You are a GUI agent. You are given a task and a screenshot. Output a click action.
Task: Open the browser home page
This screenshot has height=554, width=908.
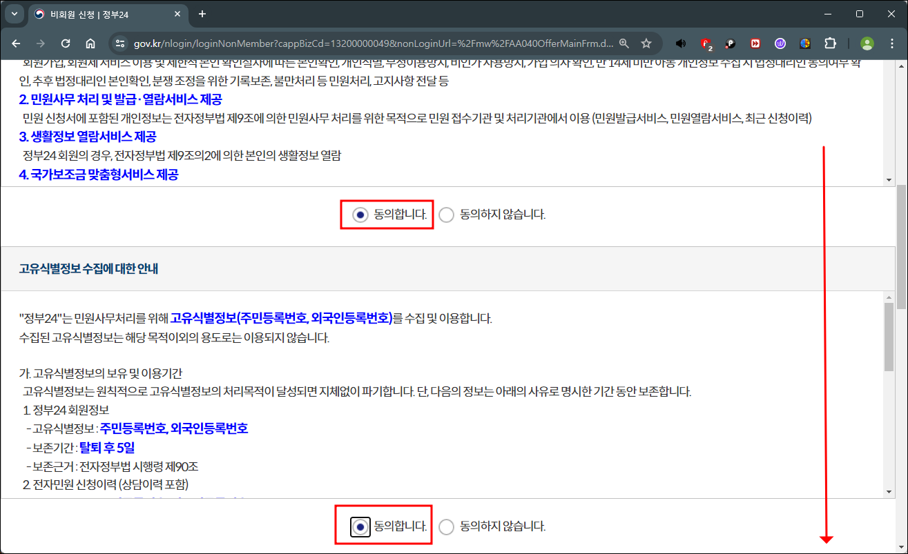(90, 43)
